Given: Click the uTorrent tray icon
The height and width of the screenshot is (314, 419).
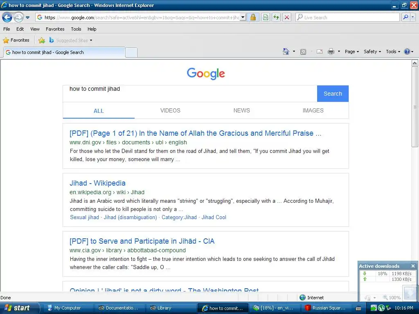Looking at the screenshot, I should (381, 308).
